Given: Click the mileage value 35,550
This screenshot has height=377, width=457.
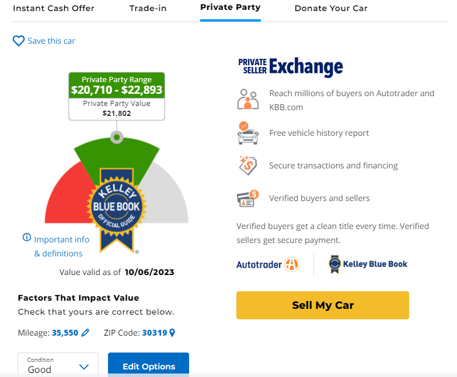Looking at the screenshot, I should pyautogui.click(x=65, y=333).
